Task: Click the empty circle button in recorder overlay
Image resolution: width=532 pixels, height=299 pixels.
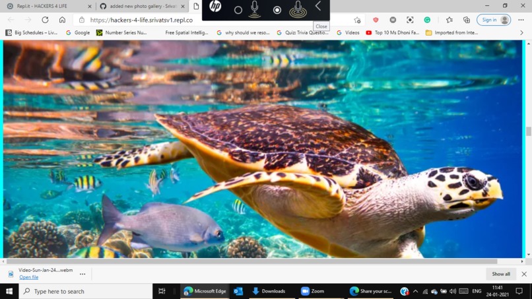Action: (x=238, y=10)
